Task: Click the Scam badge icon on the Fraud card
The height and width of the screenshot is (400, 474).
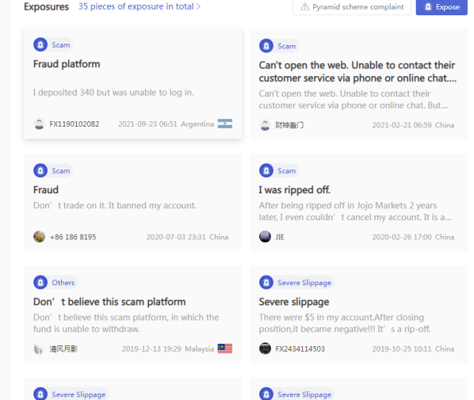Action: (40, 171)
